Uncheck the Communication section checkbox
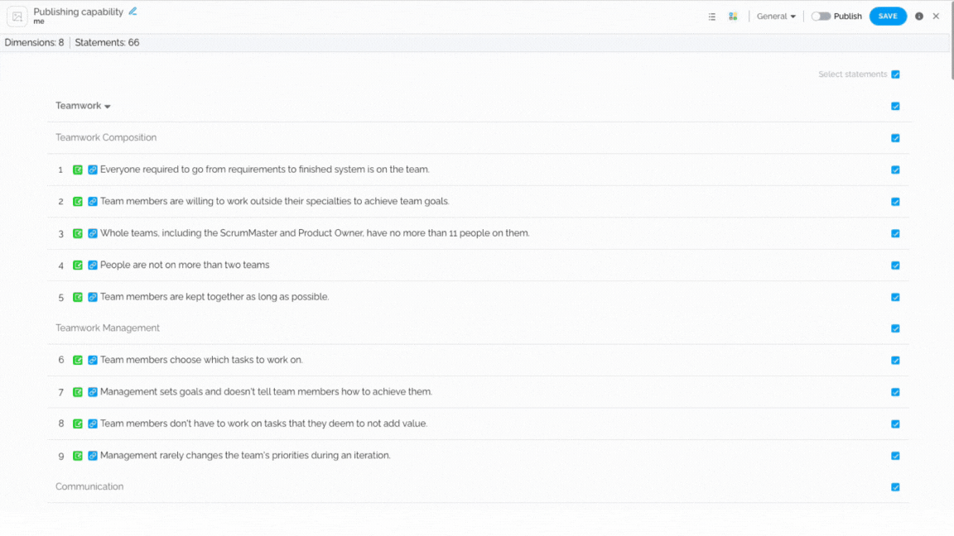This screenshot has height=536, width=954. [895, 486]
